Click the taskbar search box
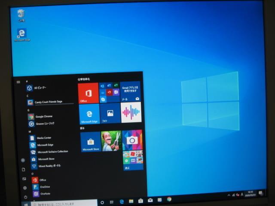 (x=64, y=203)
